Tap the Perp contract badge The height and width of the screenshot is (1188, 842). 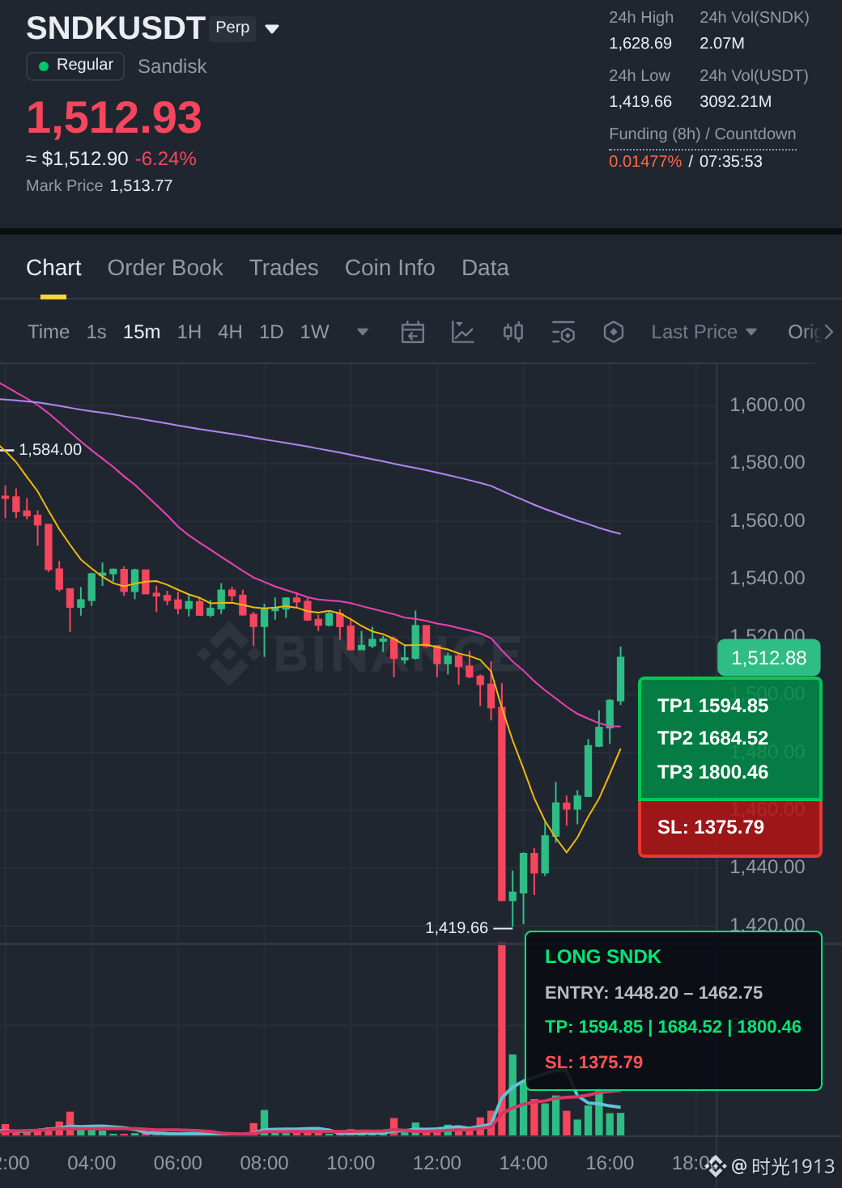pyautogui.click(x=232, y=28)
